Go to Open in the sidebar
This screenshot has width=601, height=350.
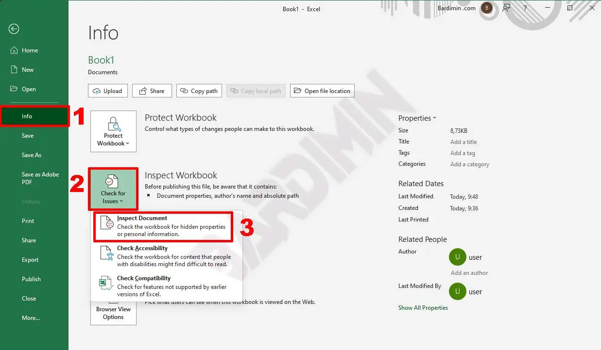pyautogui.click(x=29, y=89)
